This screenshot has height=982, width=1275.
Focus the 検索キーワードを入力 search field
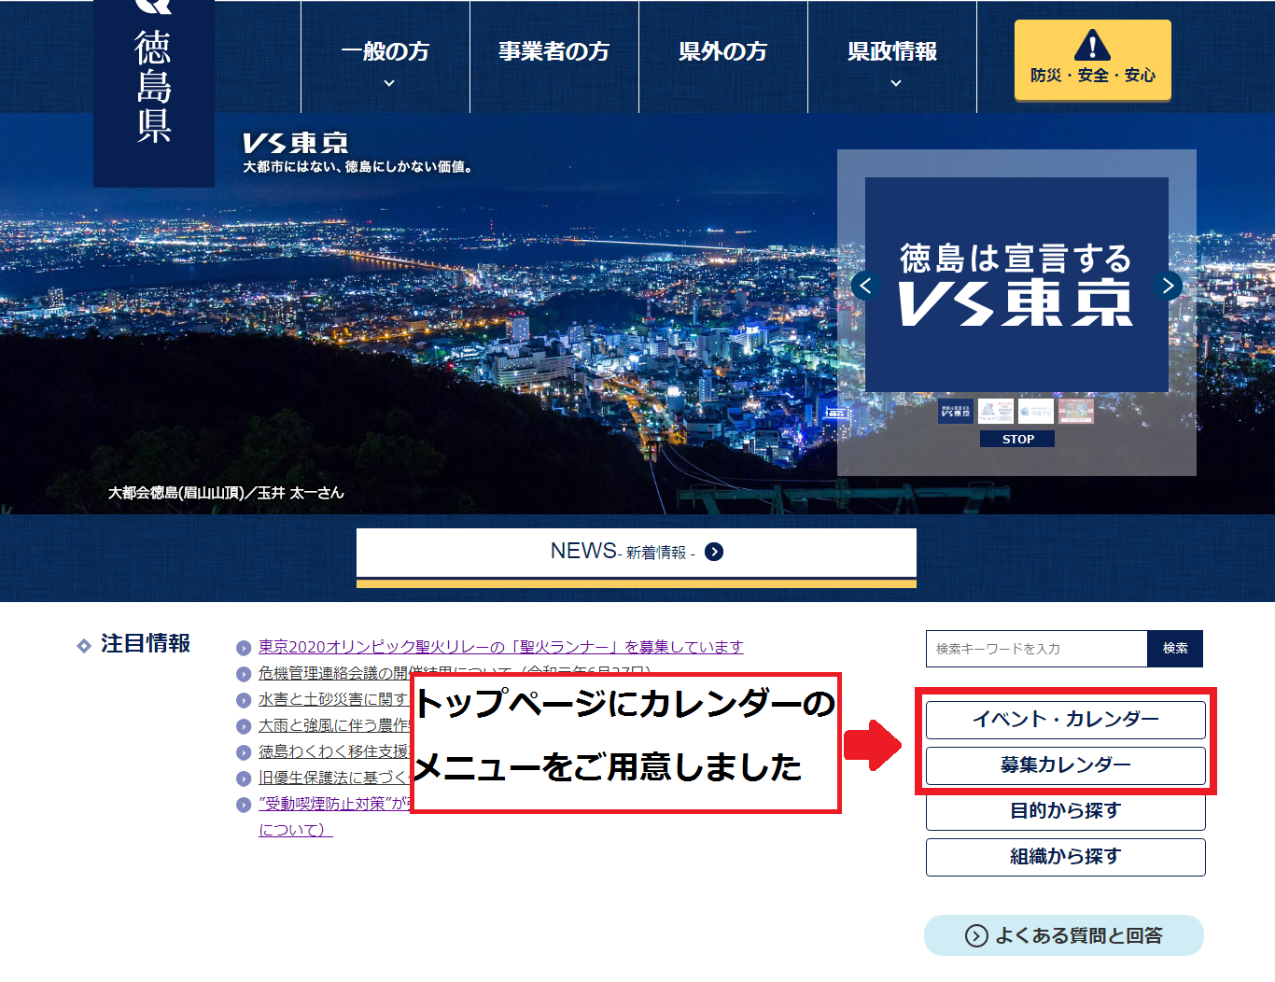[x=1036, y=649]
